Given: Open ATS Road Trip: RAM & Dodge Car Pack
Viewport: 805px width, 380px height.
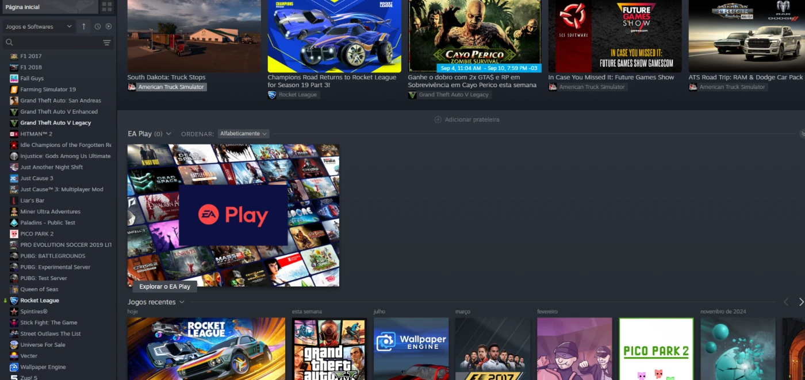Looking at the screenshot, I should (746, 77).
